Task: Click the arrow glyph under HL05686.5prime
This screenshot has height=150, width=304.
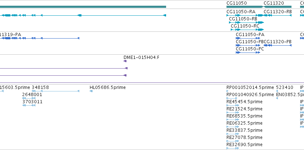Action: click(91, 91)
